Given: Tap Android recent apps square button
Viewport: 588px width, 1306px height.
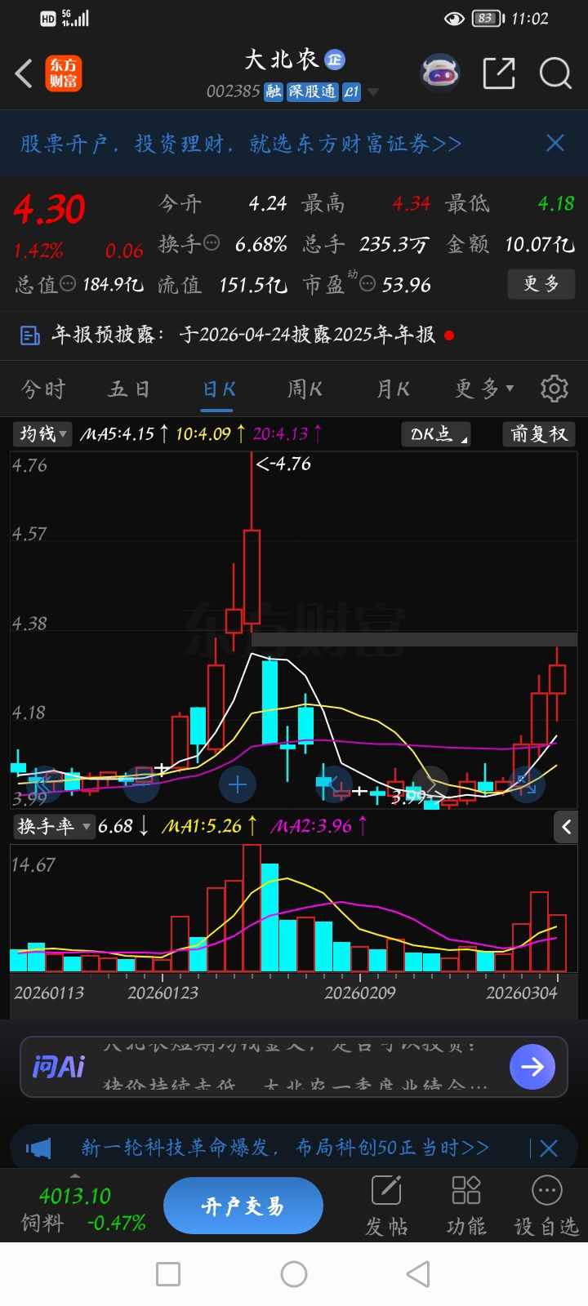Looking at the screenshot, I should tap(168, 1274).
